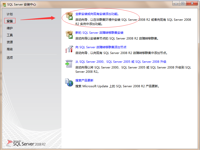Click 向 SQL Server 故障转移群集添加节点 link
The height and width of the screenshot is (150, 200).
(101, 47)
